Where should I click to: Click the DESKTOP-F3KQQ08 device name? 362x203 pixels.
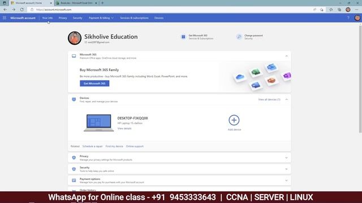click(132, 118)
